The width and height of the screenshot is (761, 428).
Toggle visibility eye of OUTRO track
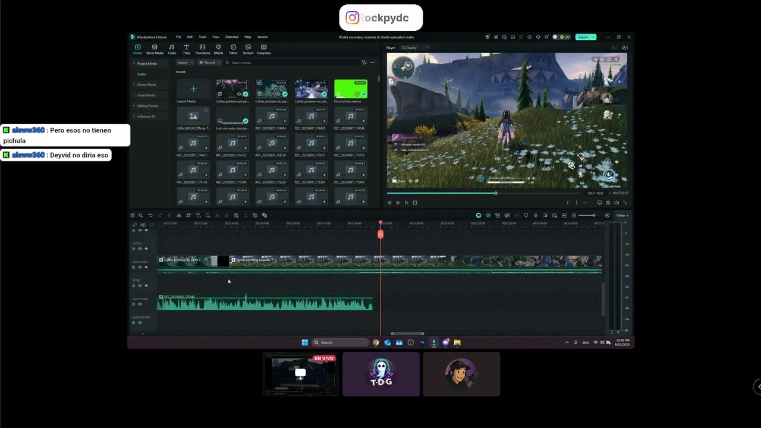[146, 248]
